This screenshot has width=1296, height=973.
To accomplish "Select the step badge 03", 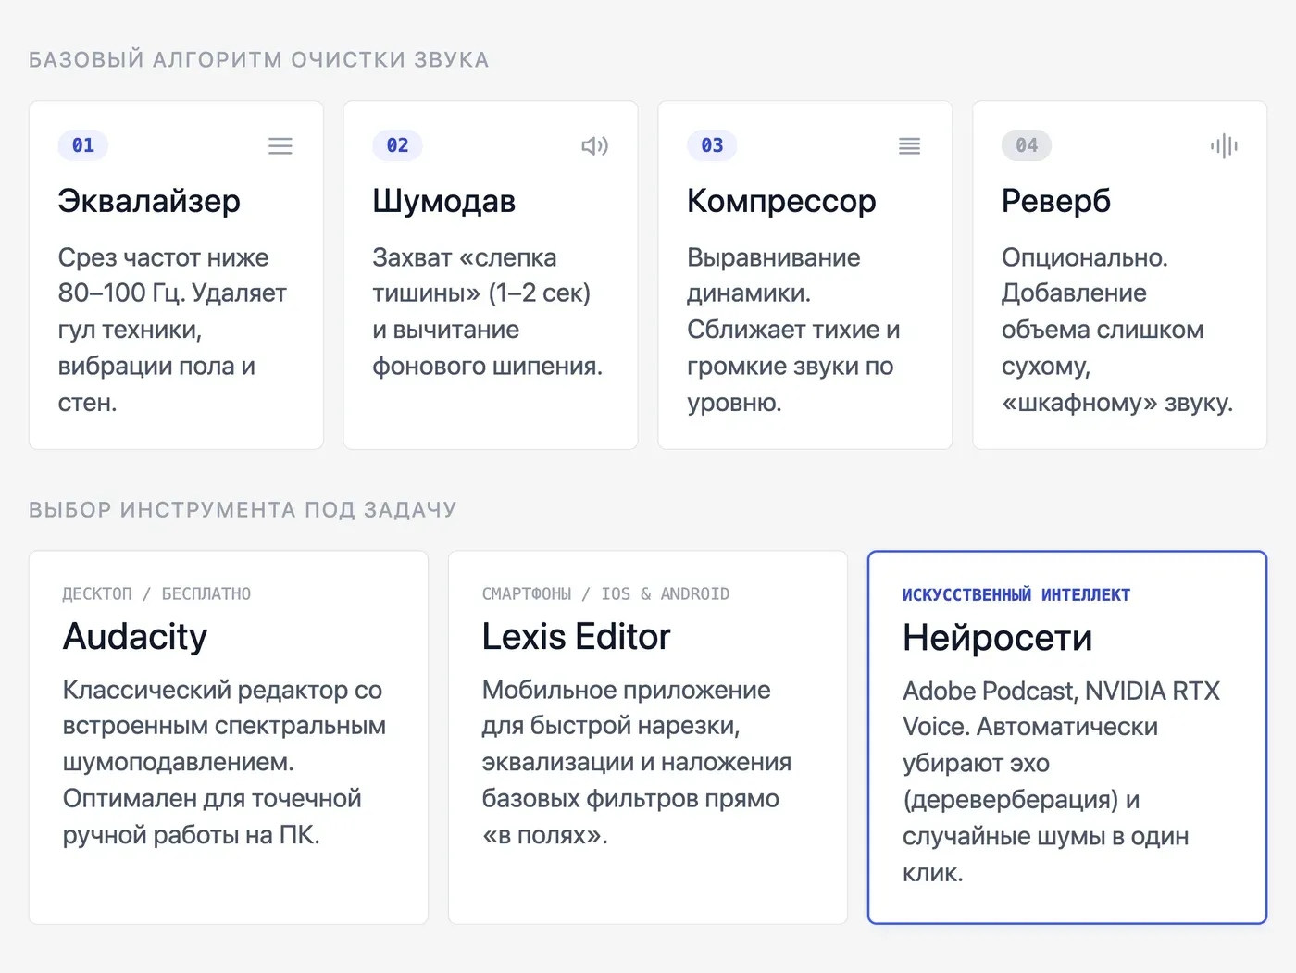I will pos(712,145).
